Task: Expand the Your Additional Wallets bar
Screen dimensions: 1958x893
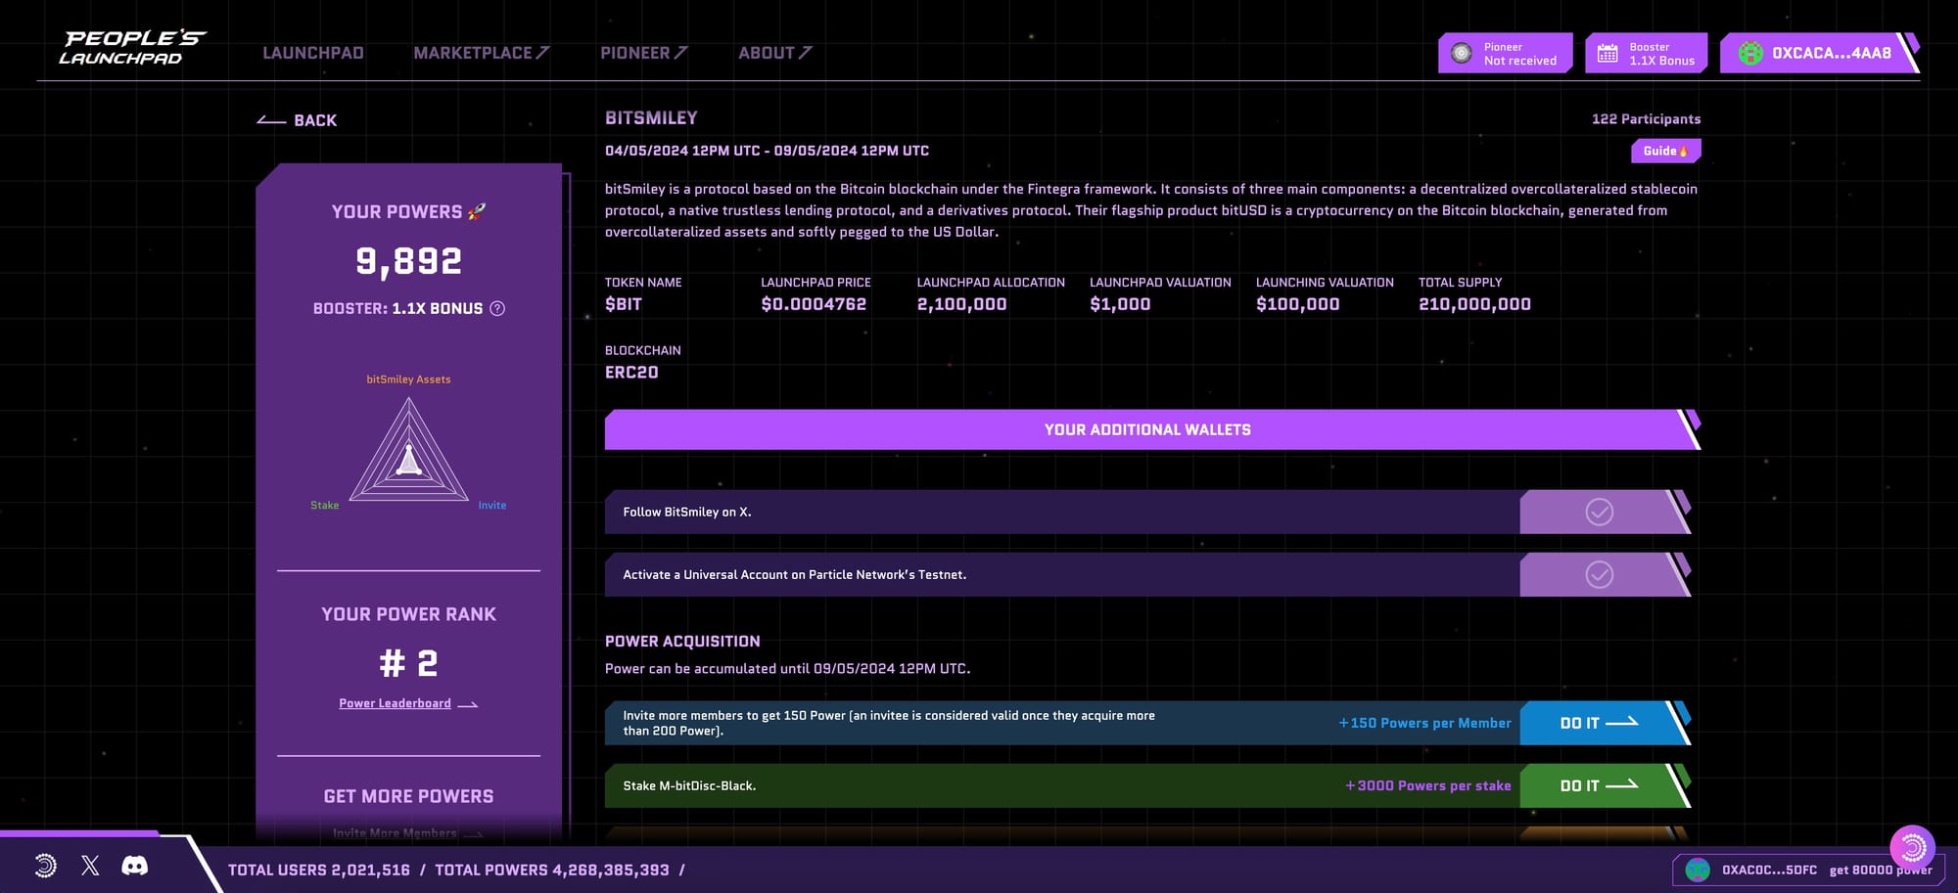Action: 1152,429
